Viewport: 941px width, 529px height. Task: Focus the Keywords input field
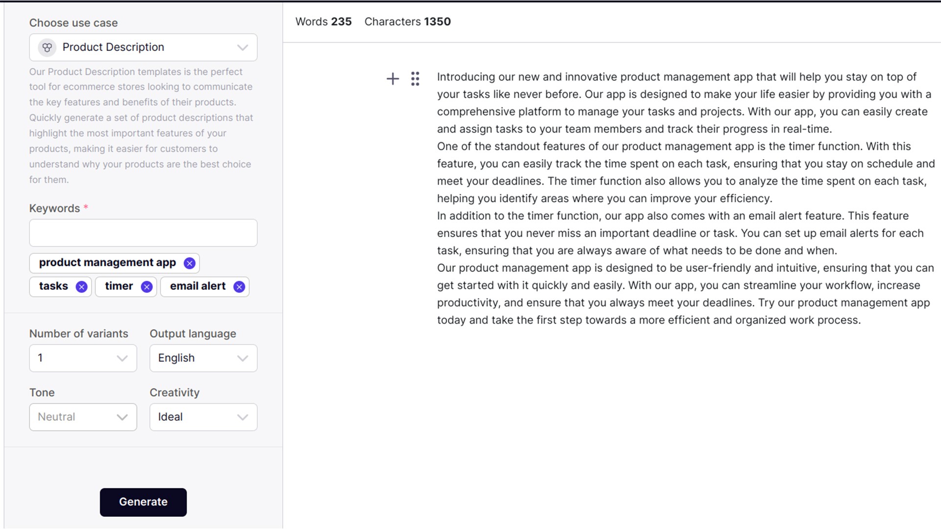click(143, 233)
